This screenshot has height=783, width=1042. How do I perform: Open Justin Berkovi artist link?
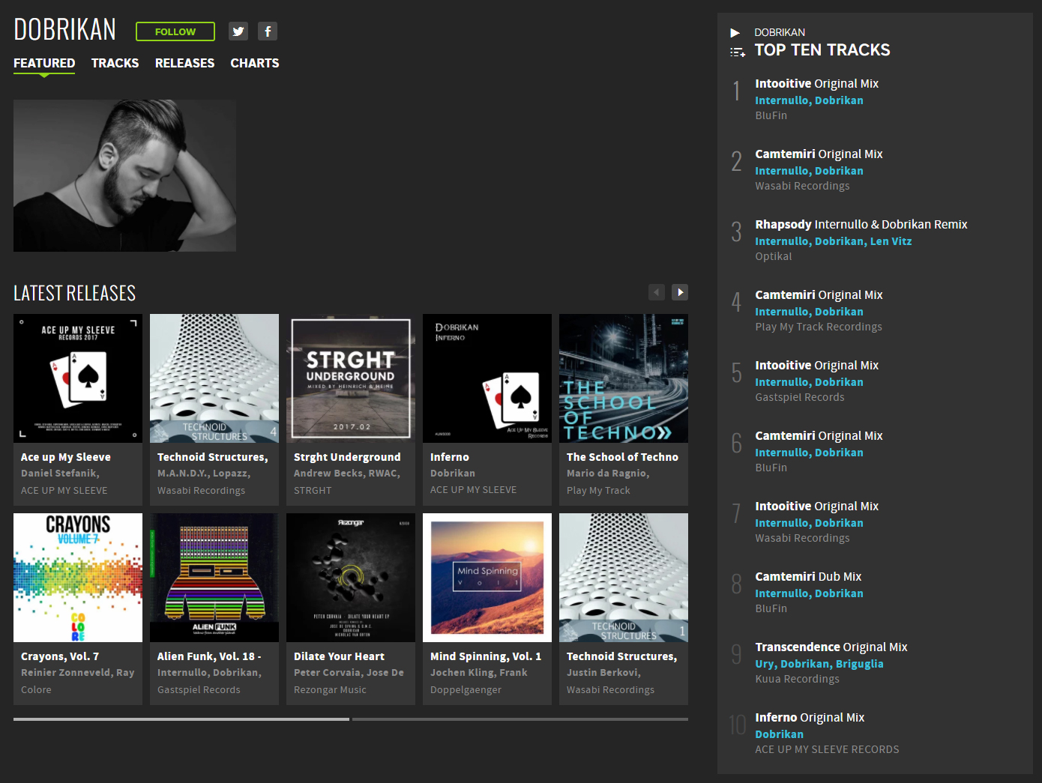click(x=603, y=673)
